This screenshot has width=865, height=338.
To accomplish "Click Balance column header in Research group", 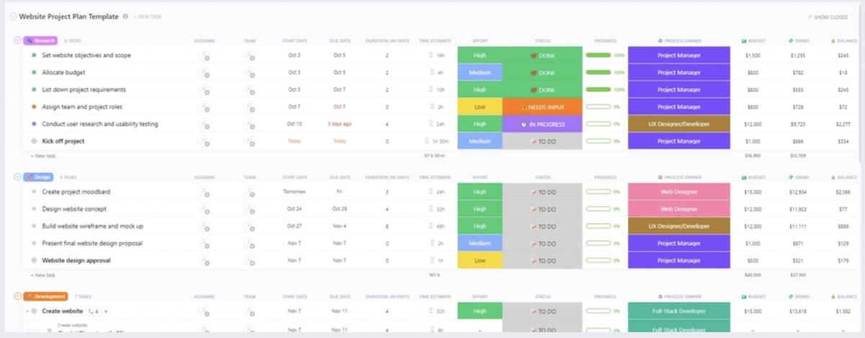I will 843,41.
